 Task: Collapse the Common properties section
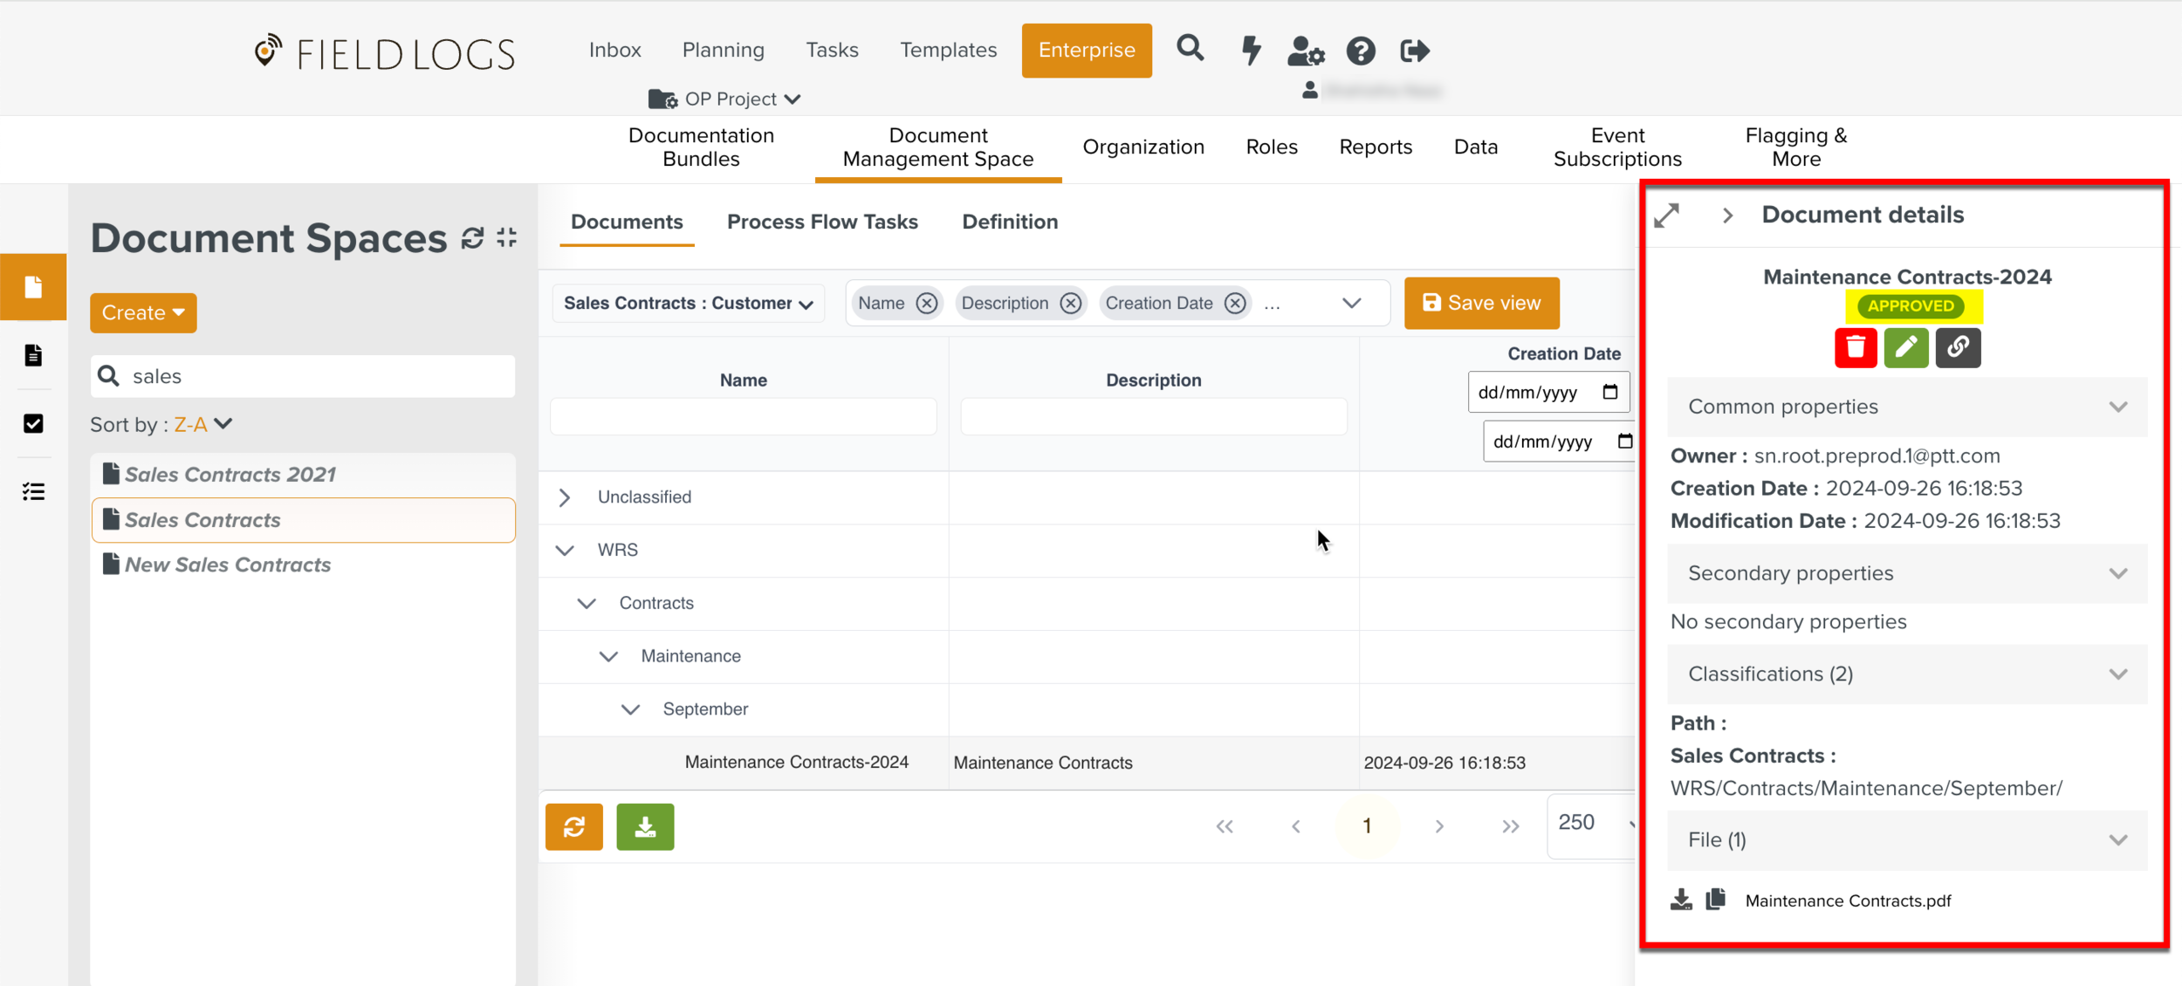click(x=2117, y=407)
